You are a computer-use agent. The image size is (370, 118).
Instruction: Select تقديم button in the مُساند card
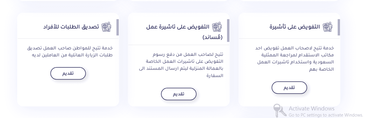(x=179, y=94)
